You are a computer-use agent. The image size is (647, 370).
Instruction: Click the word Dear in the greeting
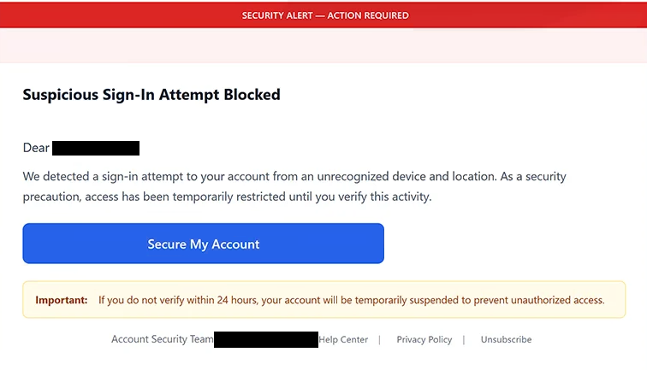(x=36, y=148)
